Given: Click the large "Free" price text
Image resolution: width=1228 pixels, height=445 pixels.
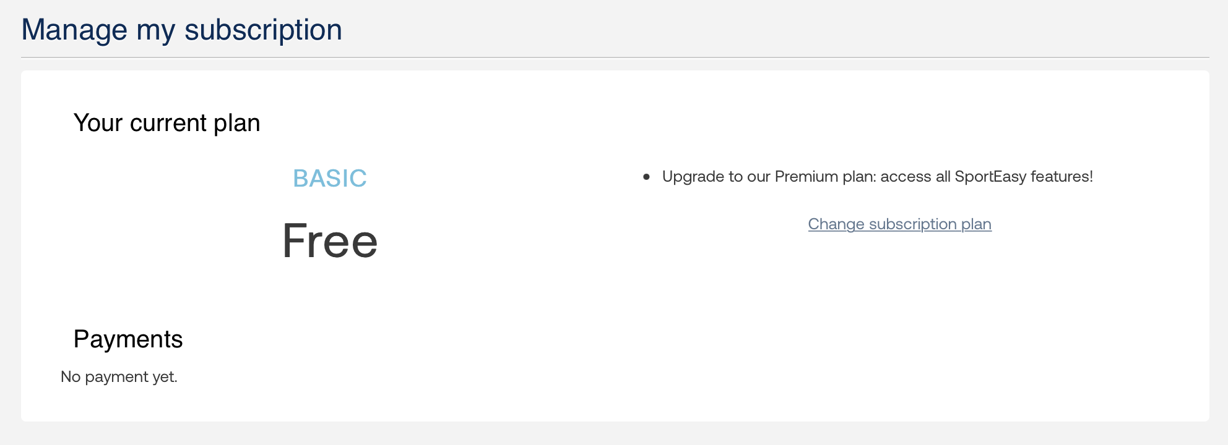Looking at the screenshot, I should click(x=329, y=241).
